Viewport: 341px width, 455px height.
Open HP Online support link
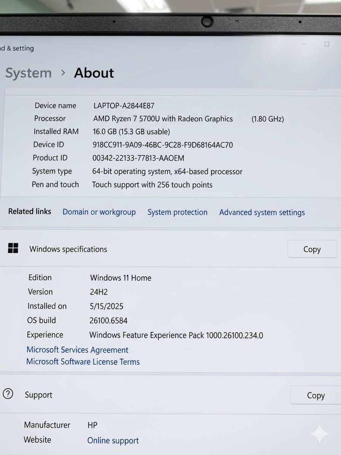tap(113, 441)
